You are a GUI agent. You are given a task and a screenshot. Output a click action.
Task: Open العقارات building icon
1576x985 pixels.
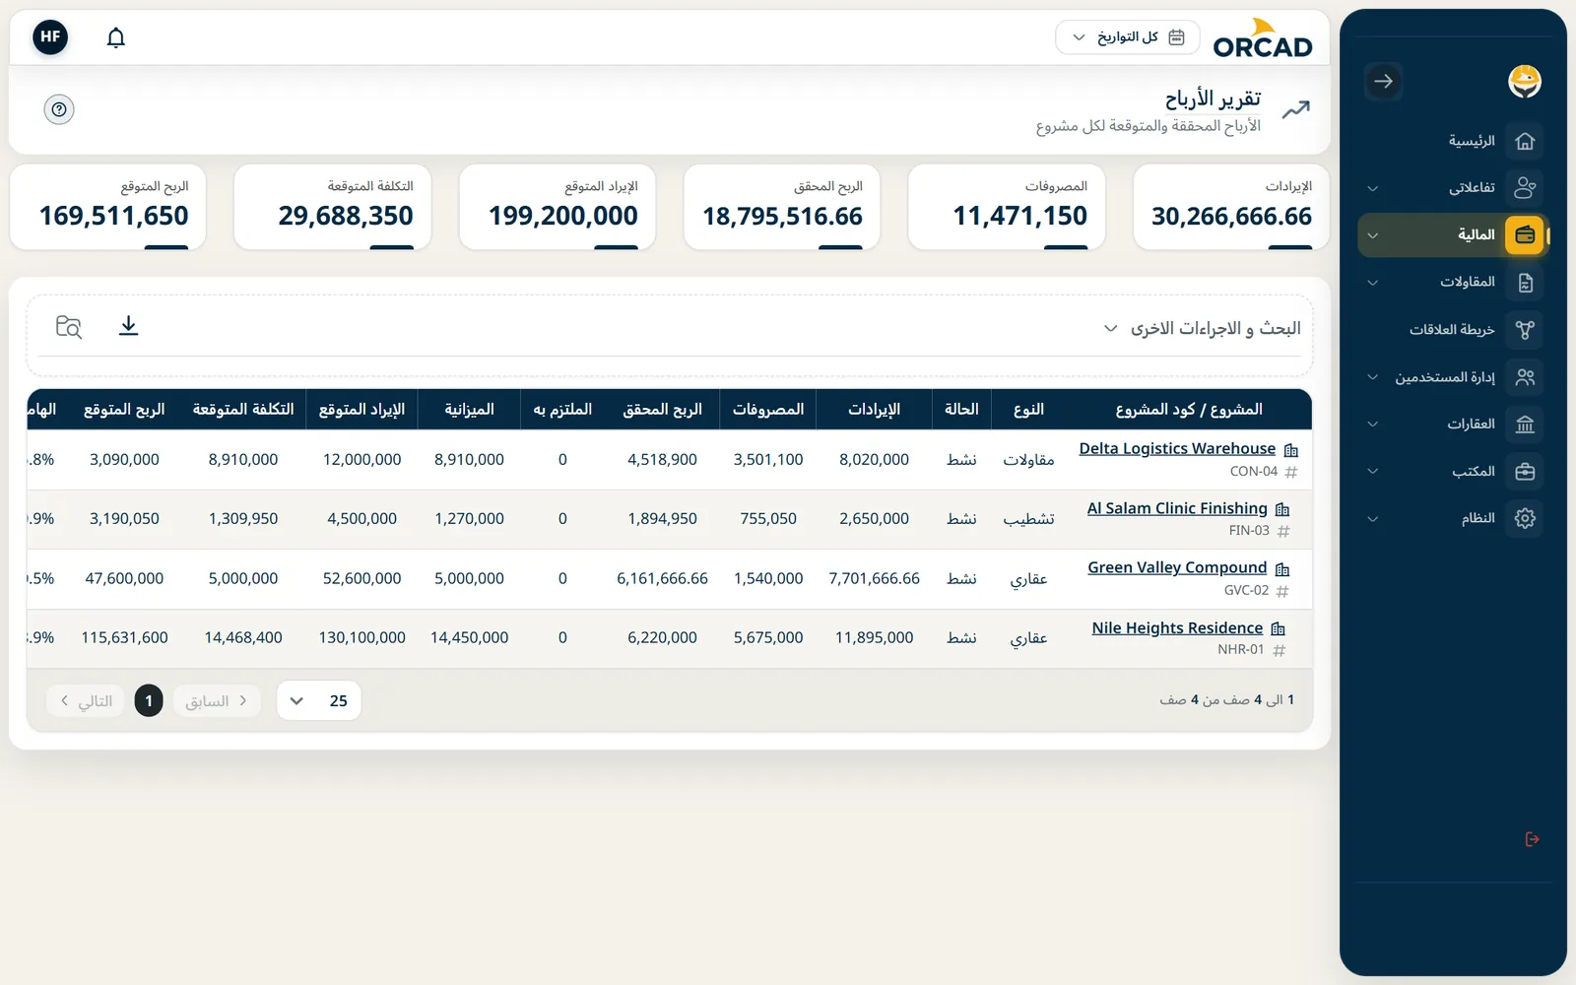1525,425
